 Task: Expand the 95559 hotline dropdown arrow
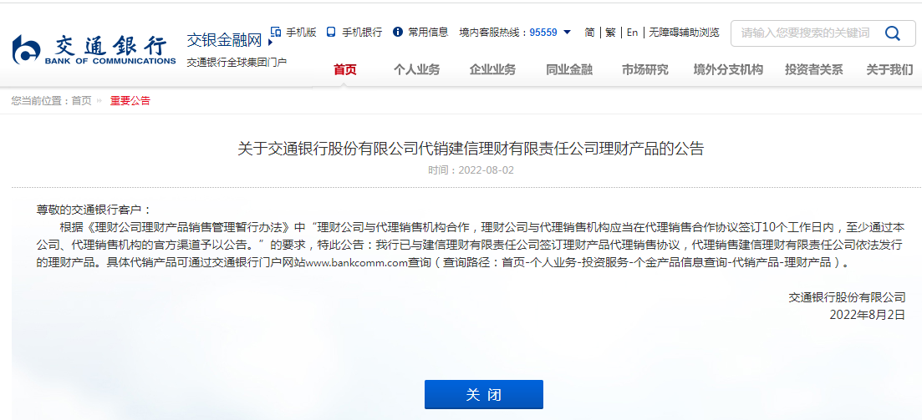point(567,32)
